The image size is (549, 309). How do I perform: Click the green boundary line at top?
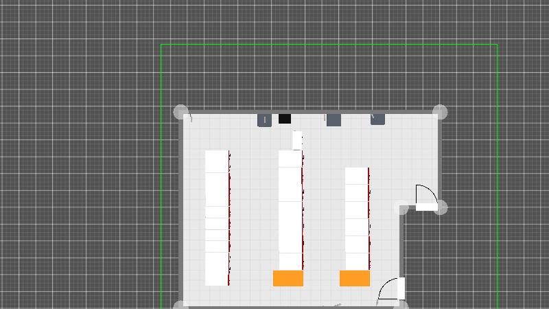[329, 45]
